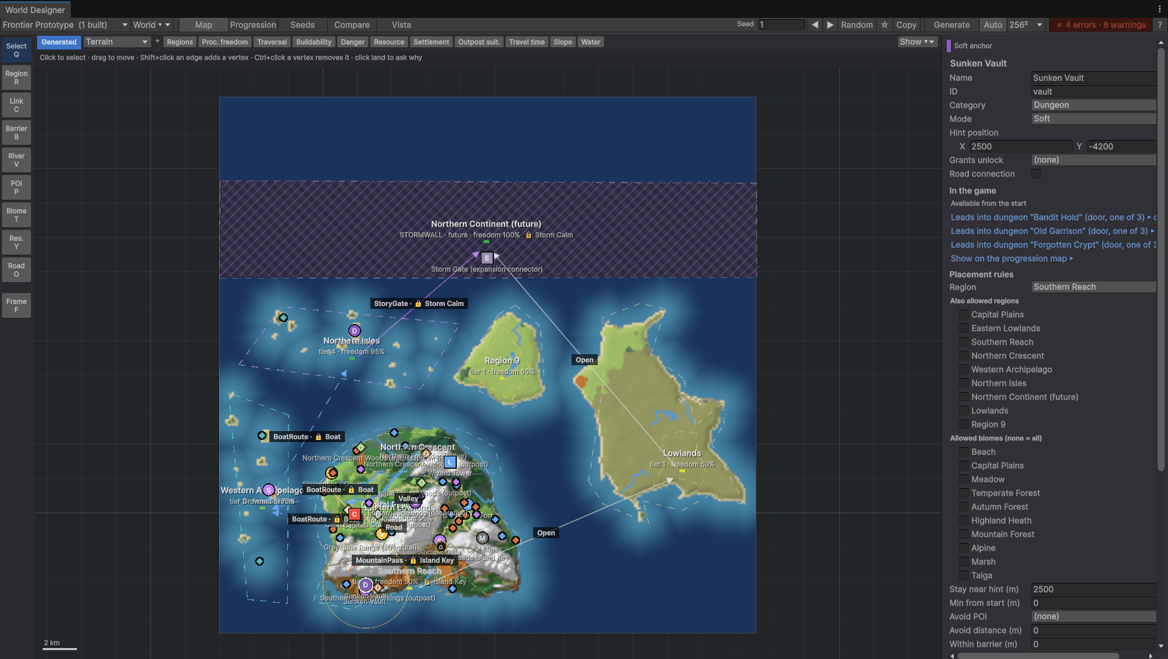Check Capital Plains allowed region
1168x659 pixels.
point(964,314)
